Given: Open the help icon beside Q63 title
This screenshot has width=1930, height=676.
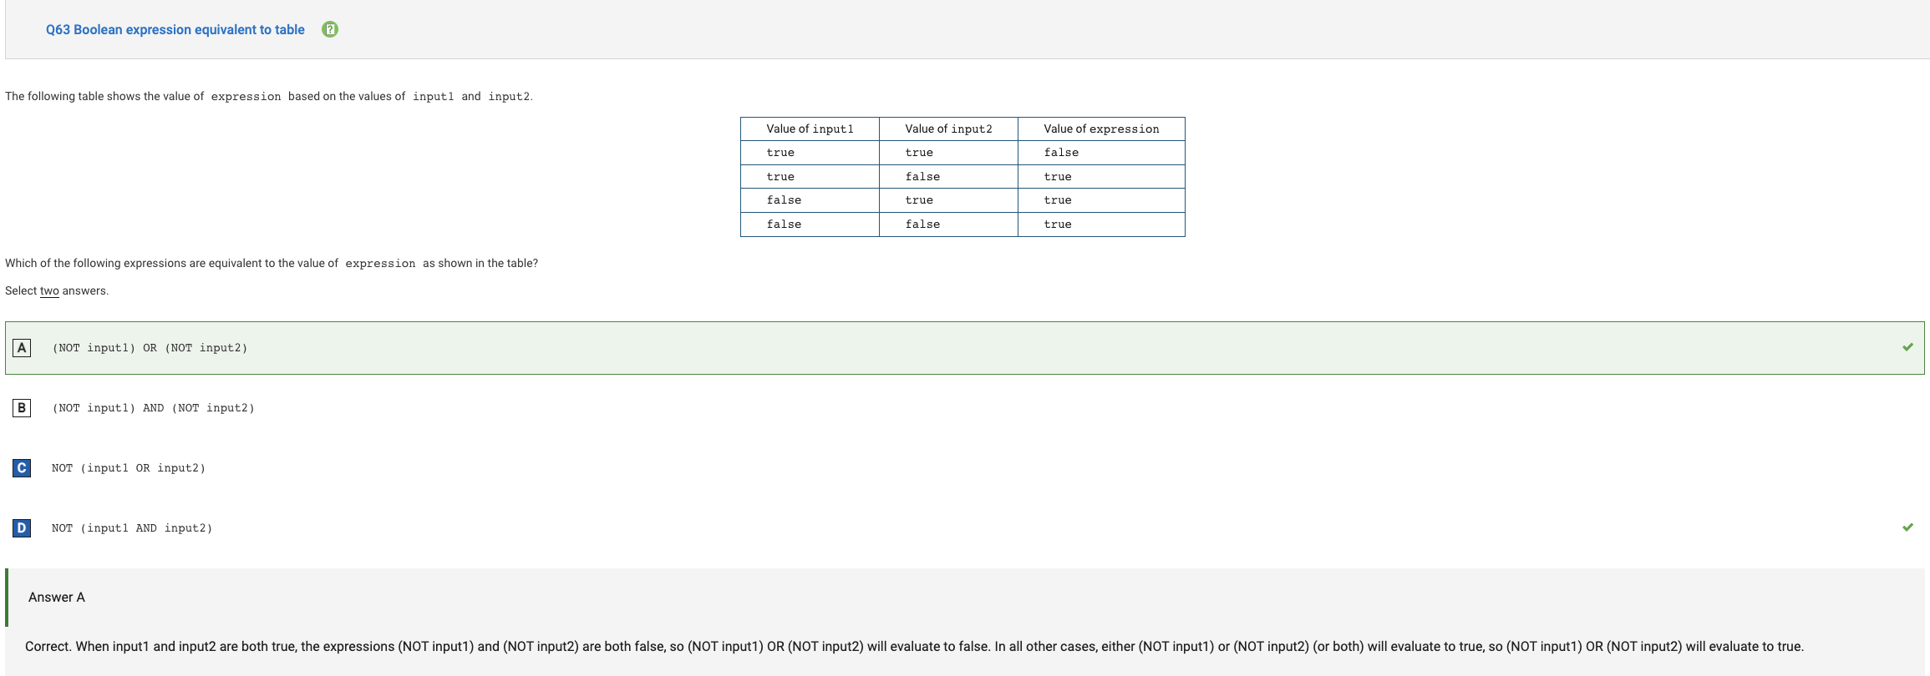Looking at the screenshot, I should point(330,29).
